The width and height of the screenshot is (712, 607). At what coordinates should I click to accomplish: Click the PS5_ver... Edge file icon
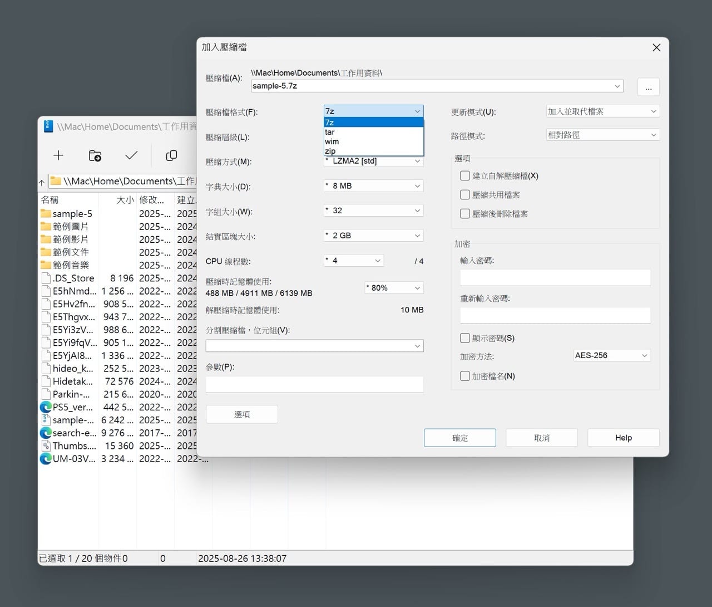pyautogui.click(x=46, y=407)
